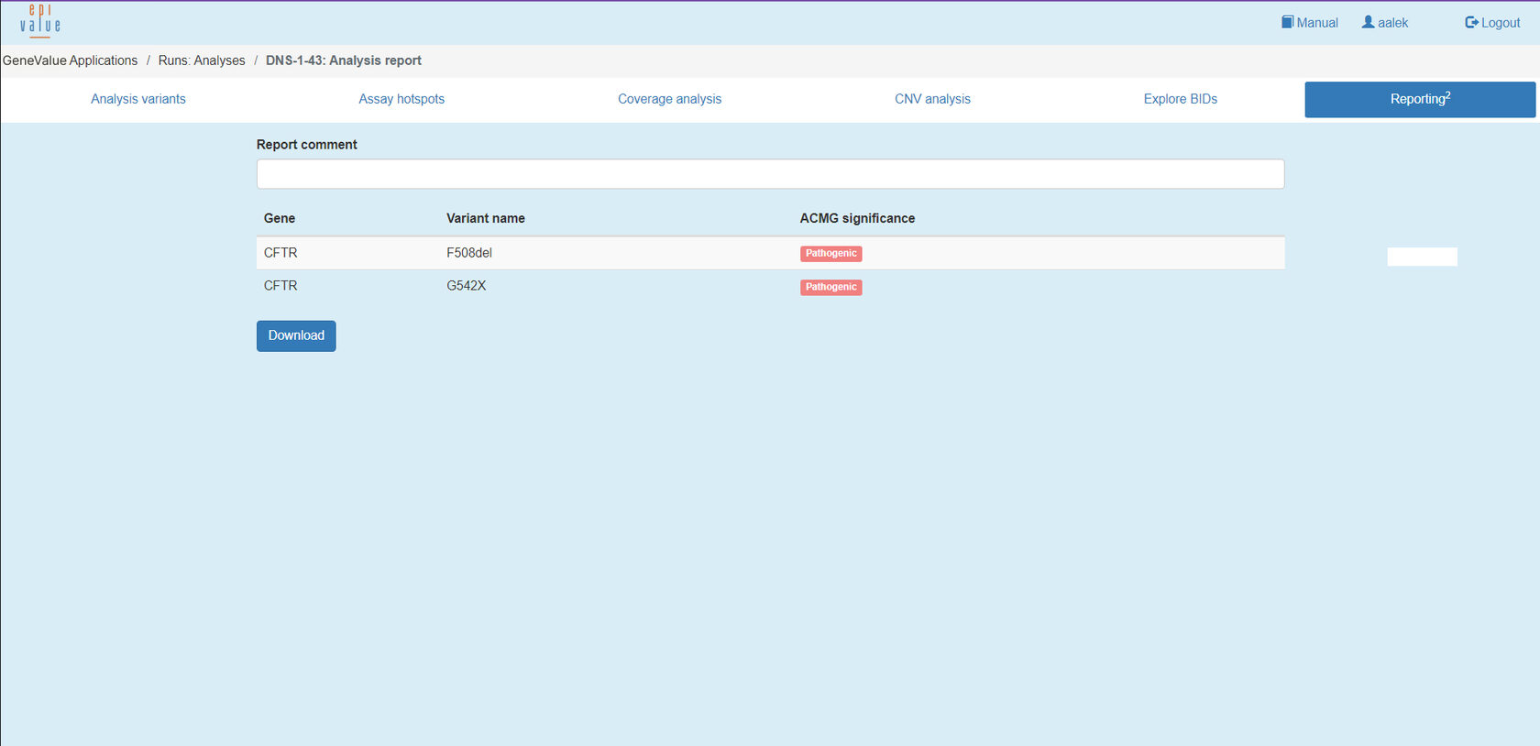This screenshot has width=1540, height=746.
Task: Select the Reporting tab
Action: coord(1419,99)
